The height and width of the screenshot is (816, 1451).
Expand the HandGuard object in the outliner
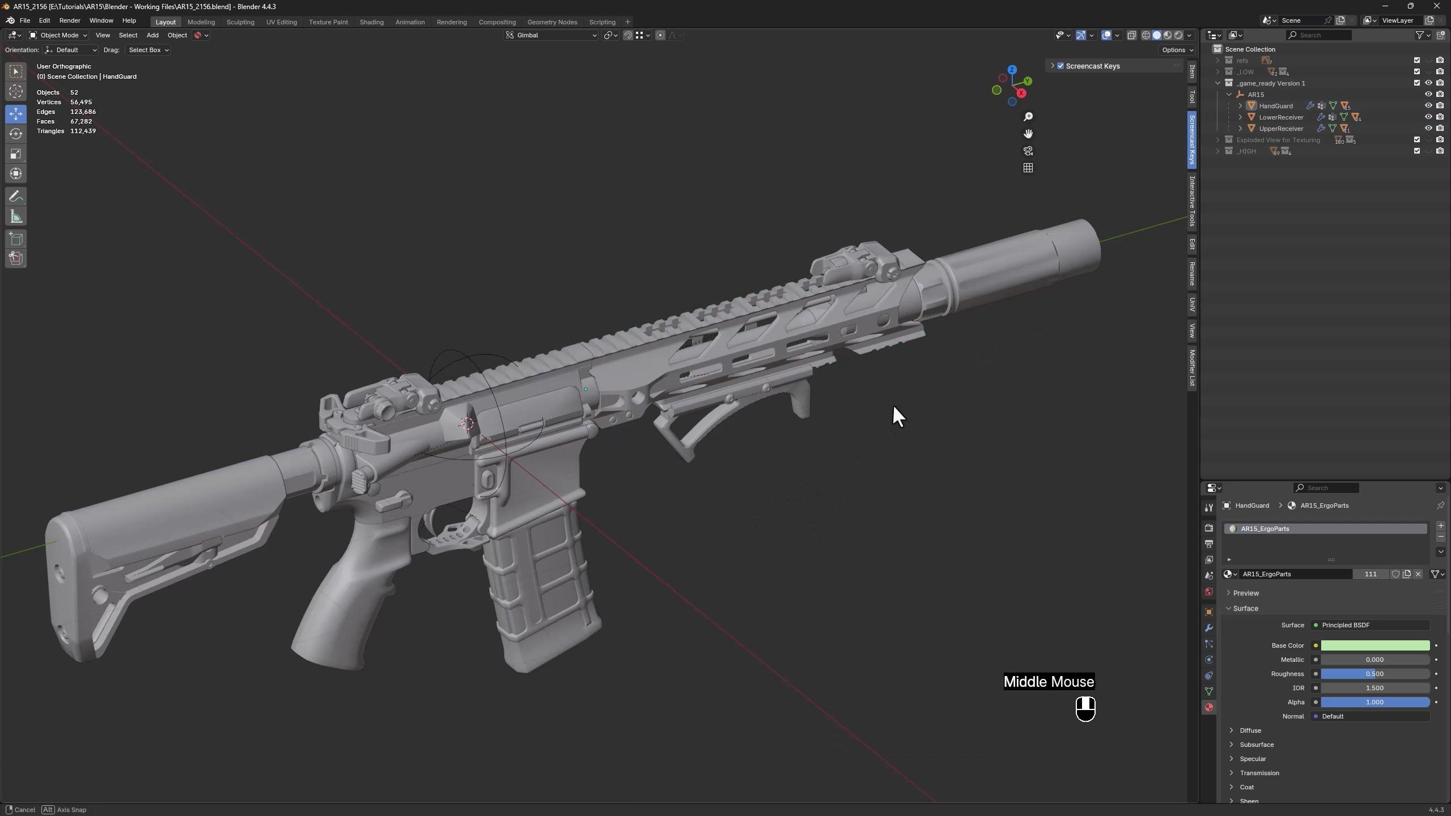pos(1240,105)
